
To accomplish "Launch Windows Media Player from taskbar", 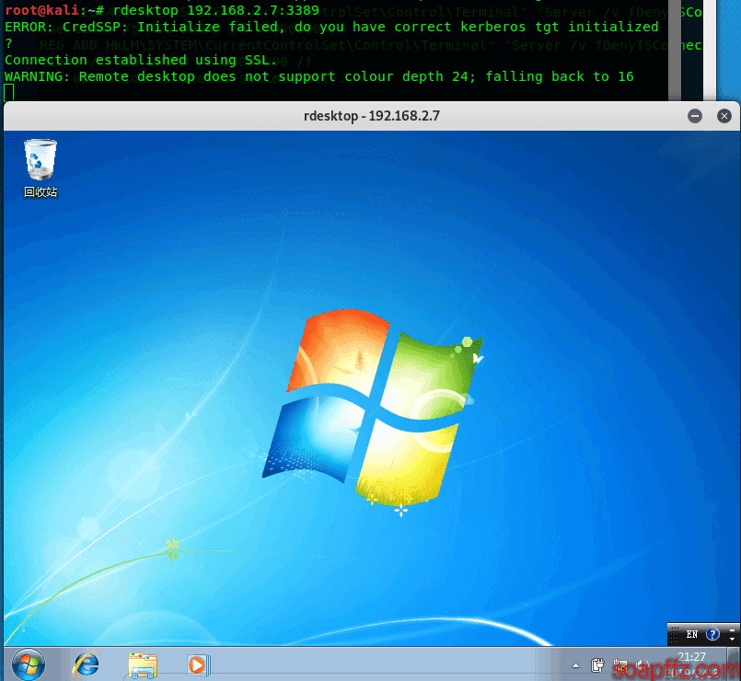I will pos(199,665).
